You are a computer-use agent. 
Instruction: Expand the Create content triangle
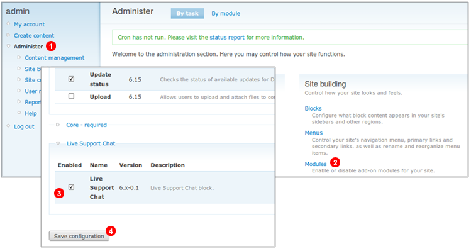click(x=8, y=35)
